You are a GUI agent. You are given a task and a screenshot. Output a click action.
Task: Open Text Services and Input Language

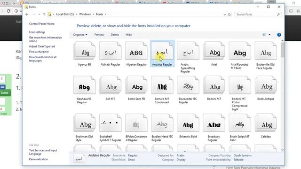click(x=43, y=152)
